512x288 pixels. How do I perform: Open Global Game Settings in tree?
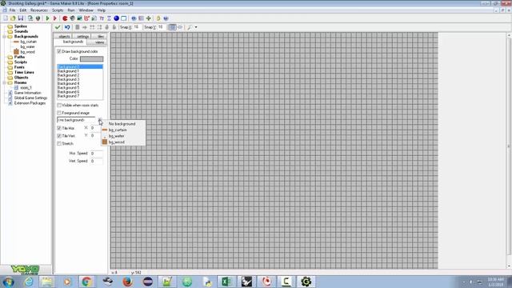pyautogui.click(x=30, y=98)
